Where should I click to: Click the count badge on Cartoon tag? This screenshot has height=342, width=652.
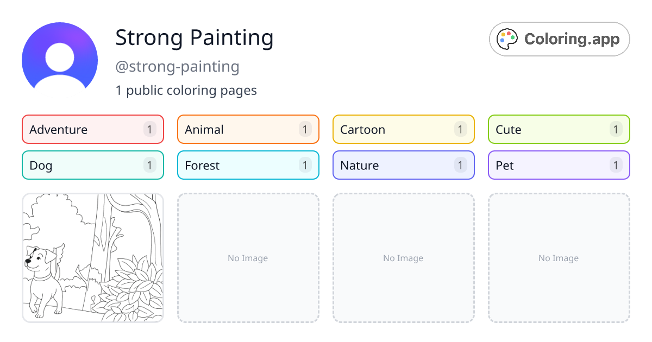tap(460, 129)
